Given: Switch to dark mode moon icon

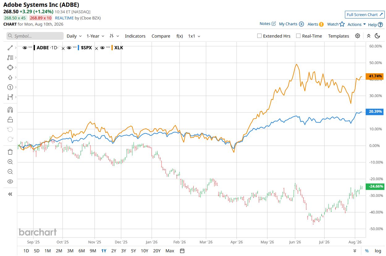Looking at the screenshot, I should point(377,36).
